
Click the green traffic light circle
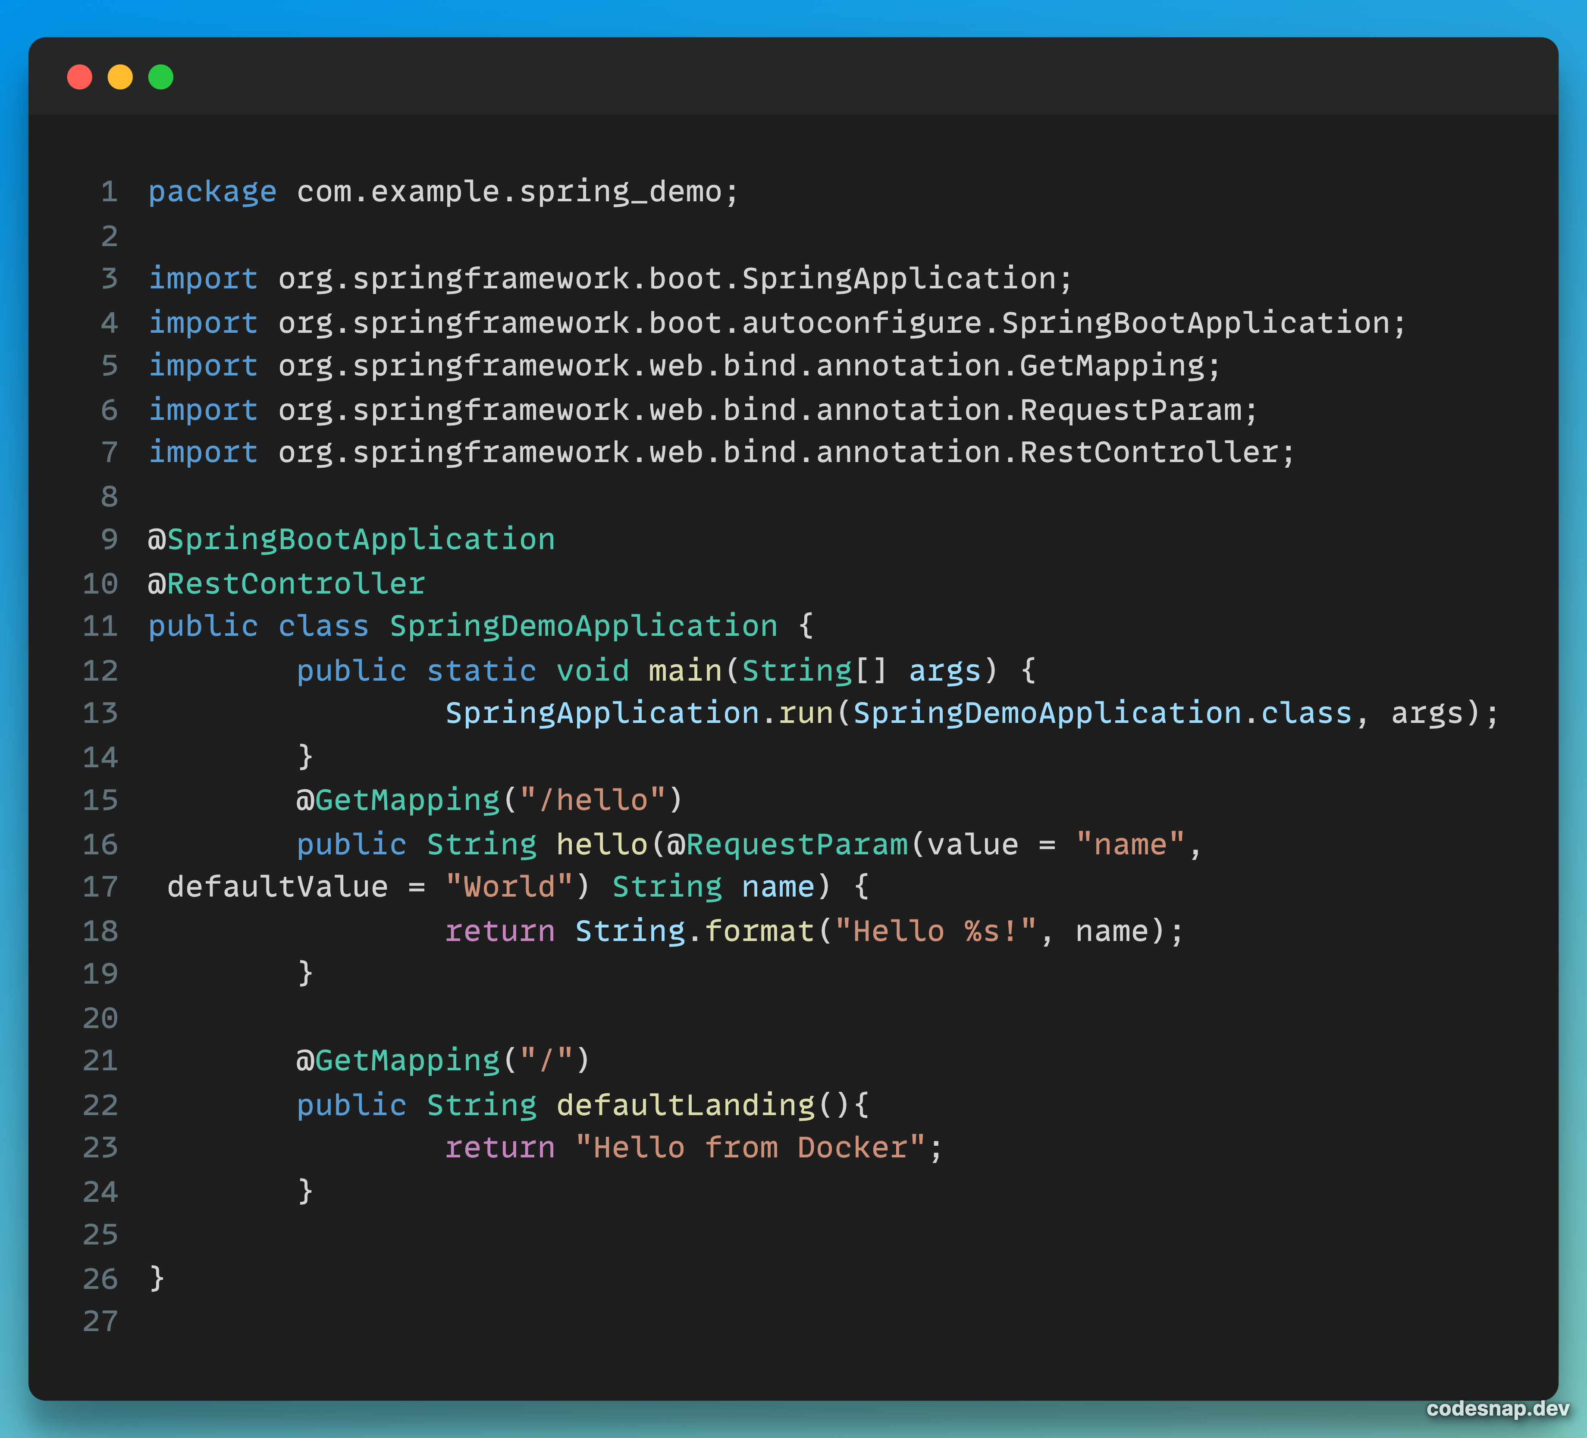(x=161, y=76)
